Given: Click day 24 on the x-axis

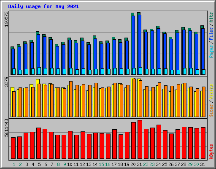Looking at the screenshot, I should tap(158, 164).
